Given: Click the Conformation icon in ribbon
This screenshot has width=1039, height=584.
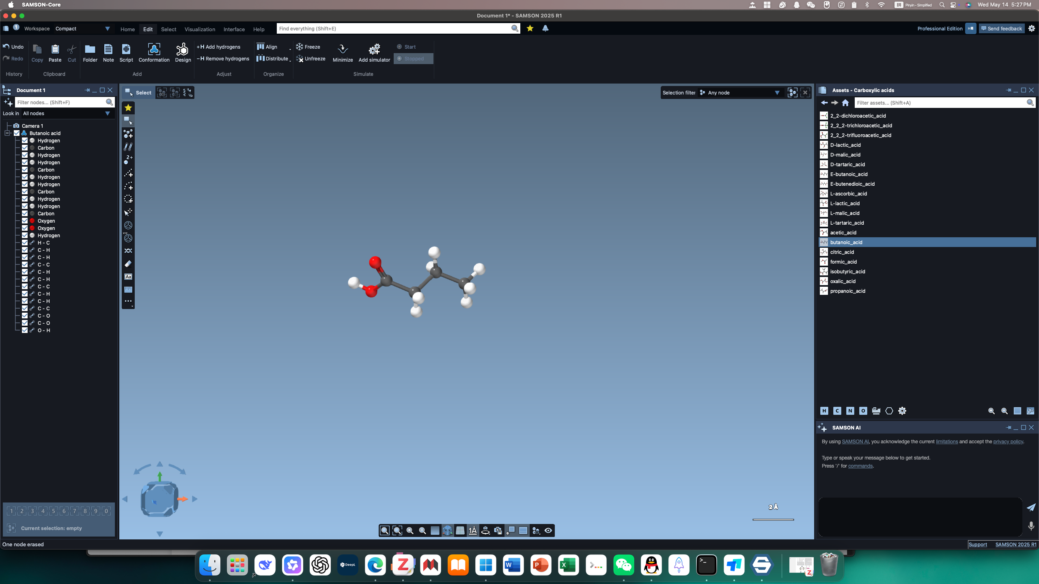Looking at the screenshot, I should tap(154, 49).
